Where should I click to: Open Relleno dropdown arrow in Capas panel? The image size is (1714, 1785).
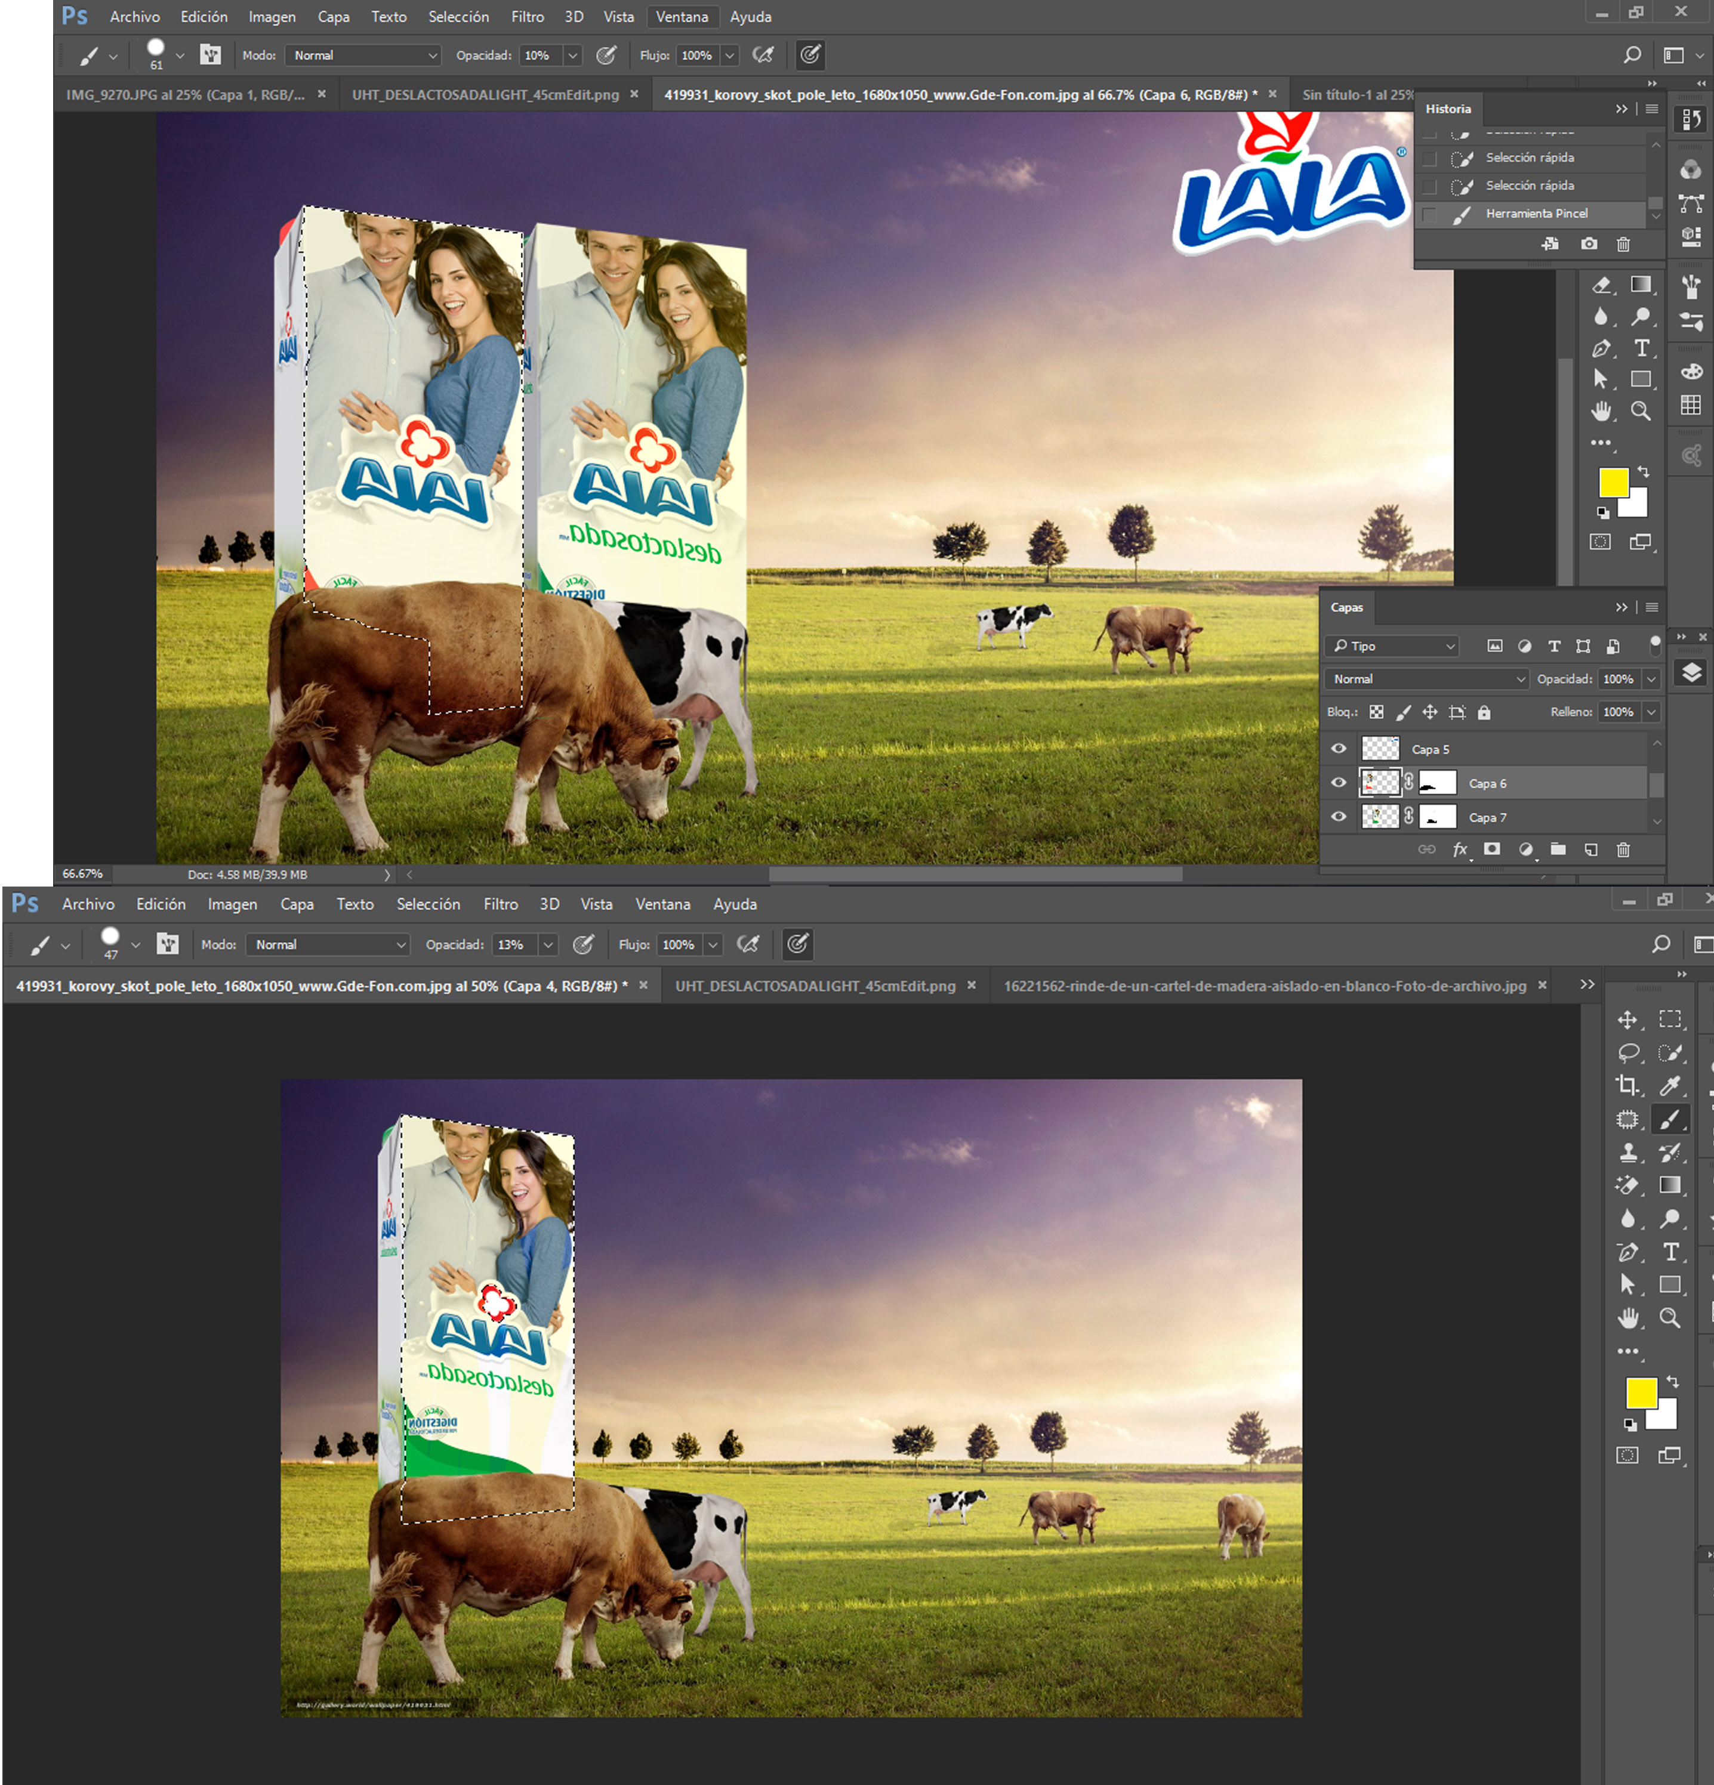coord(1650,712)
